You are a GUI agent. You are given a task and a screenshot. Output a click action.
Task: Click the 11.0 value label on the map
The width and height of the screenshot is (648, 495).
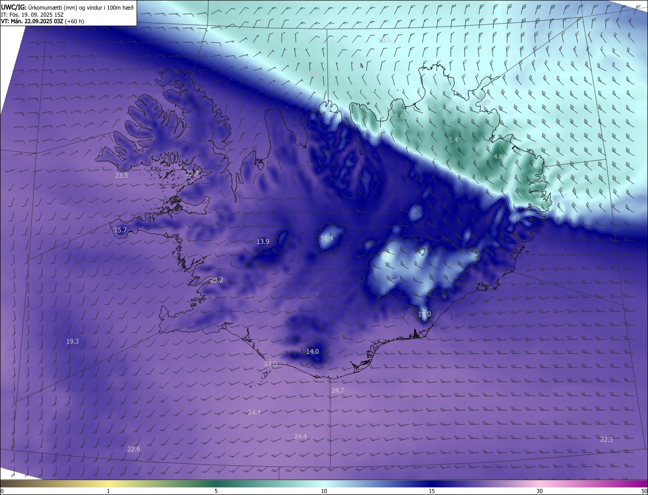tap(424, 314)
